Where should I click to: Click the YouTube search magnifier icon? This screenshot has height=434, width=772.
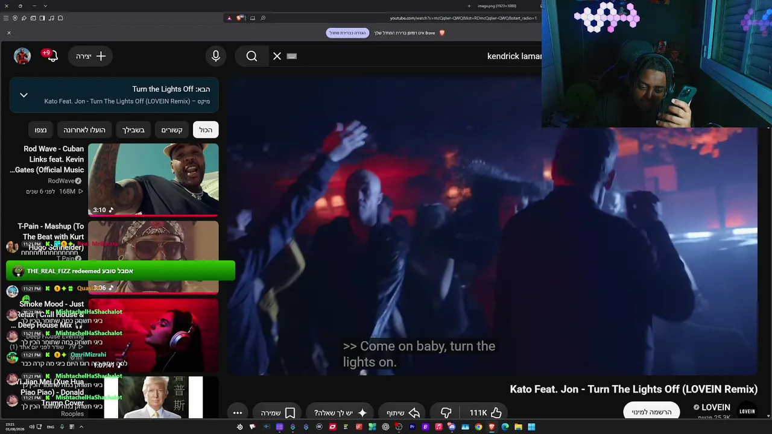pyautogui.click(x=252, y=56)
